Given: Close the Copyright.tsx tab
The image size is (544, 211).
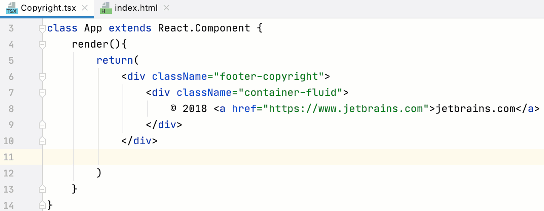Looking at the screenshot, I should pos(85,8).
